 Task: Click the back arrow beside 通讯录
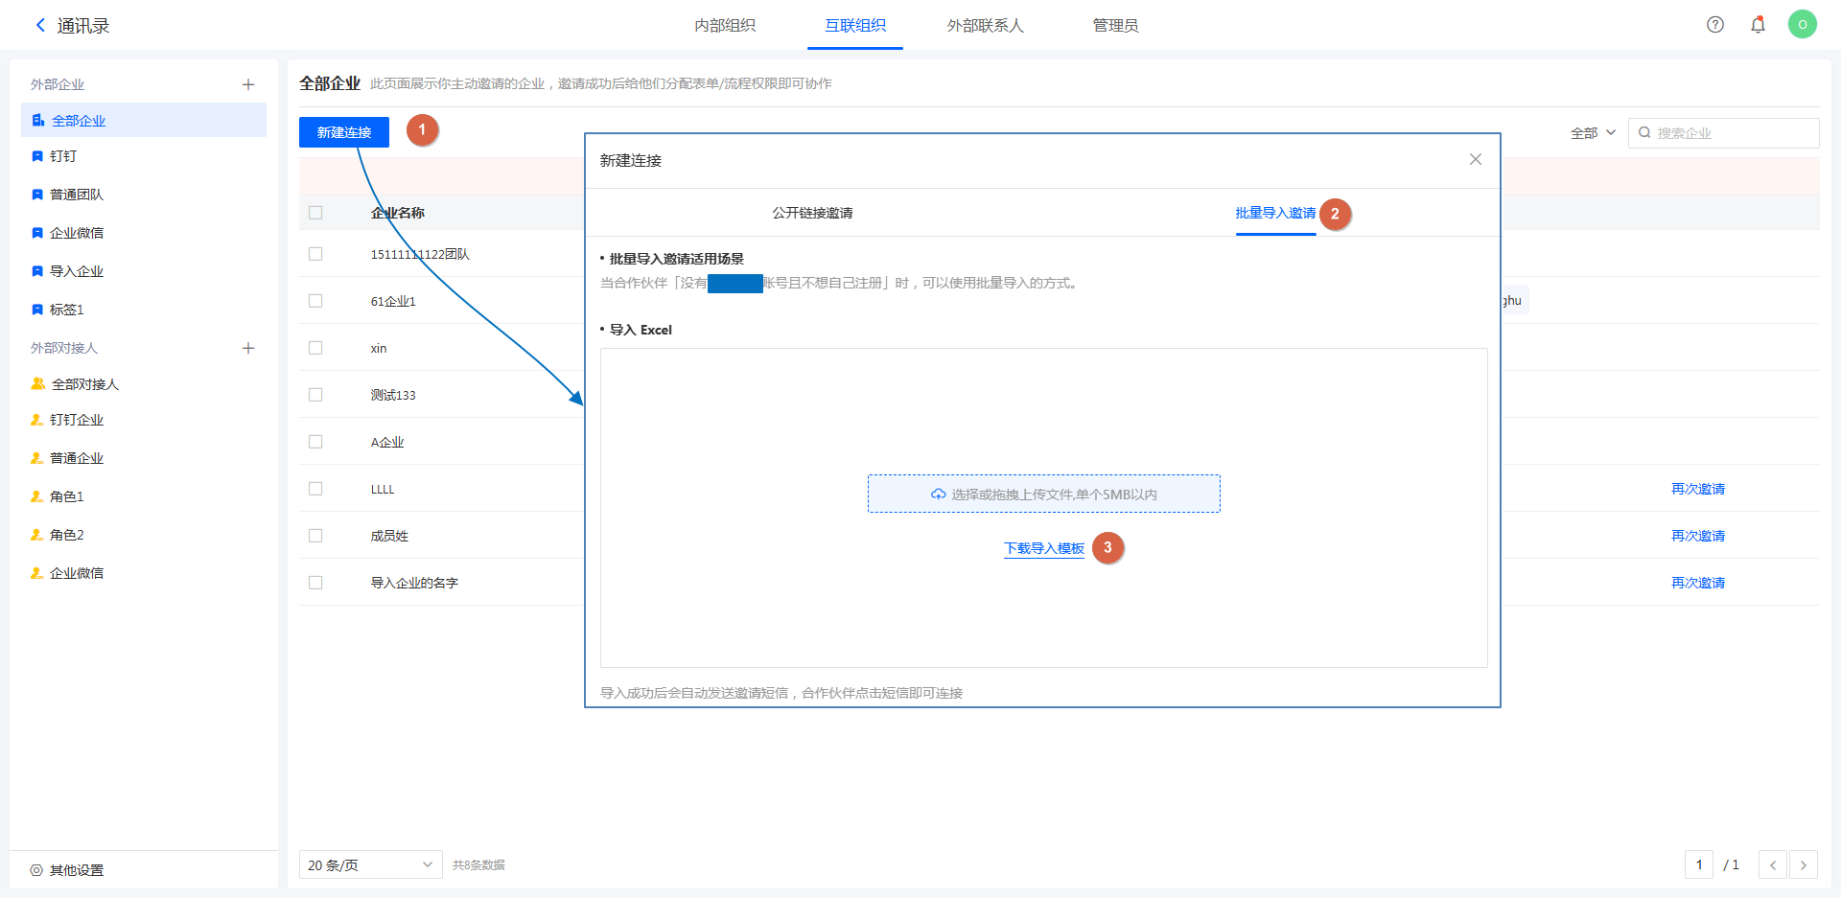pyautogui.click(x=40, y=26)
